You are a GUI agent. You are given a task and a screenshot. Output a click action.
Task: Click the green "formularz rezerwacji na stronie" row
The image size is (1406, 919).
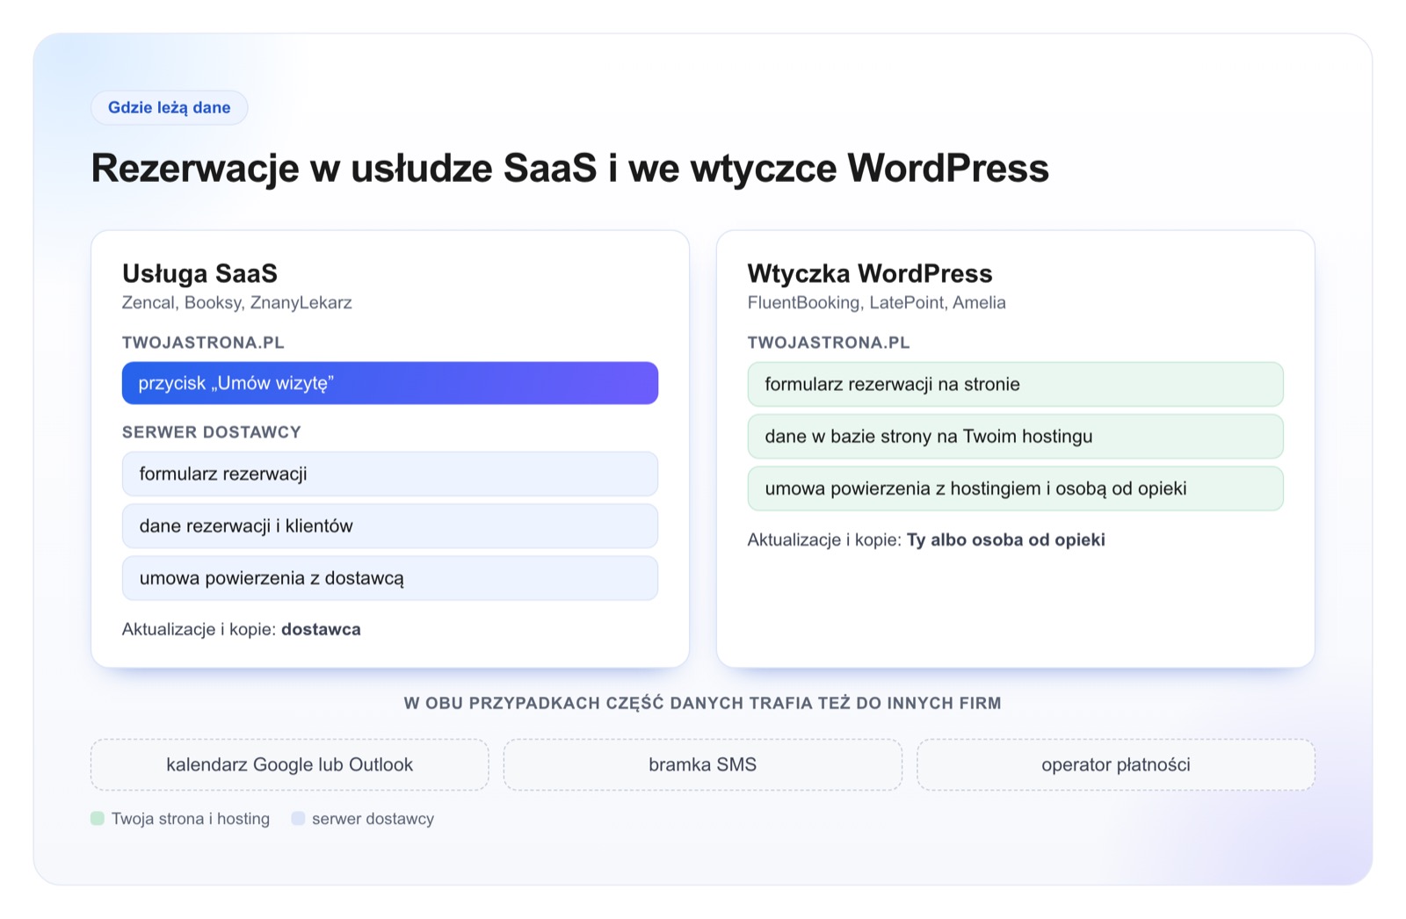pos(1016,384)
